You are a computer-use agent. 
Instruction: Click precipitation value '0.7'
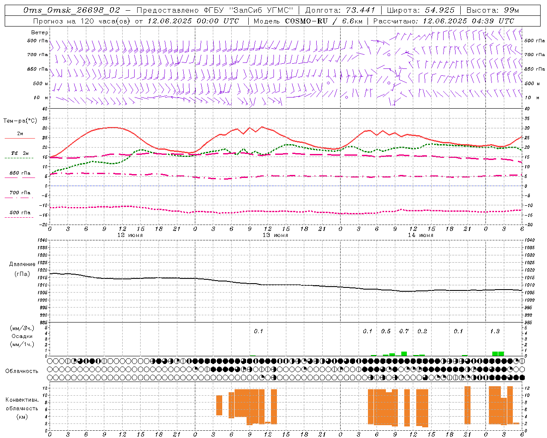[404, 331]
